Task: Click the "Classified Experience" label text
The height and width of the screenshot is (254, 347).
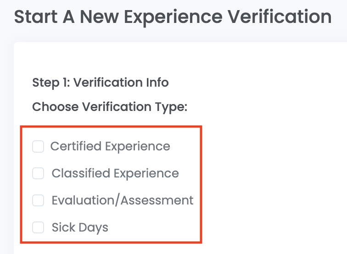Action: click(x=115, y=173)
